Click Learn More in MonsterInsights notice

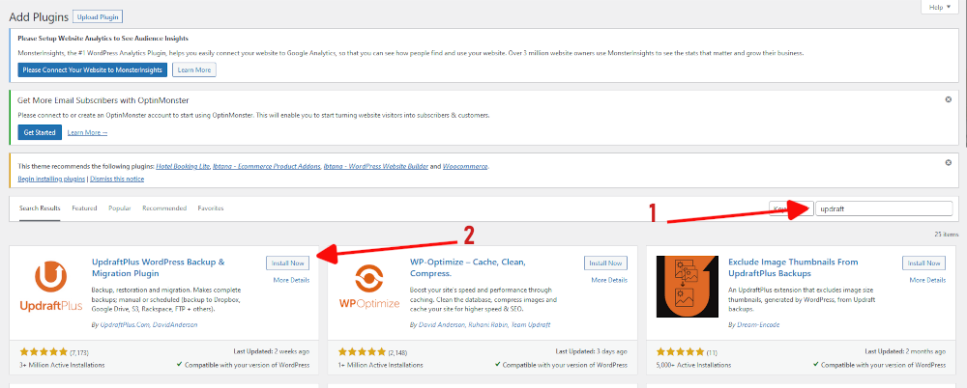(194, 70)
